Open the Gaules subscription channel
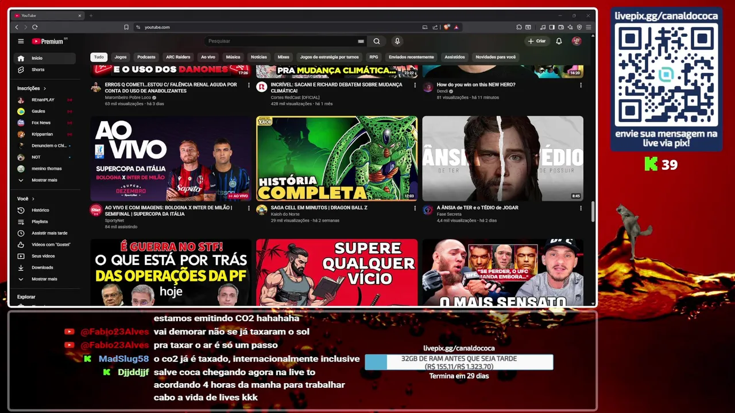735x413 pixels. coord(44,111)
